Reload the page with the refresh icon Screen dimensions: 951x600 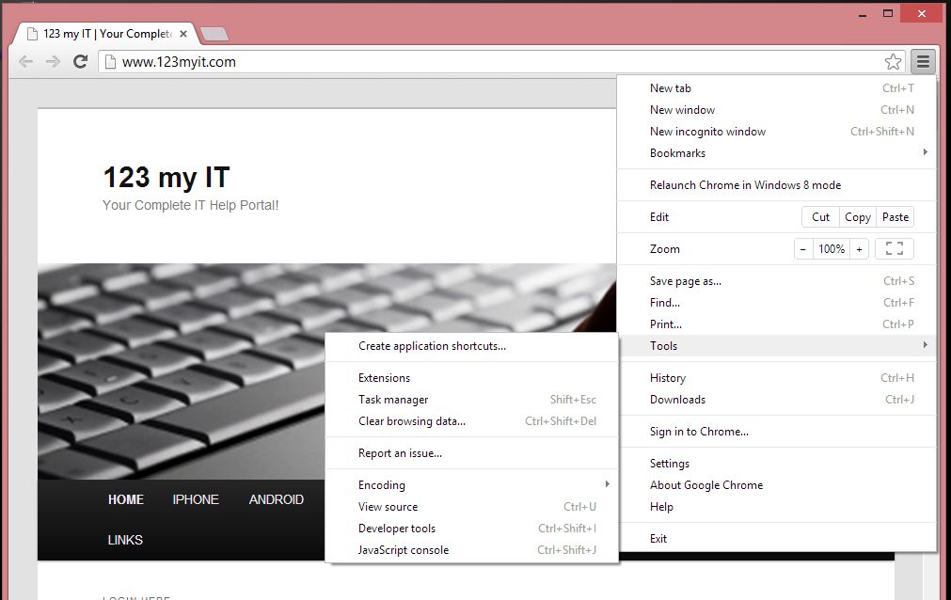pyautogui.click(x=80, y=61)
